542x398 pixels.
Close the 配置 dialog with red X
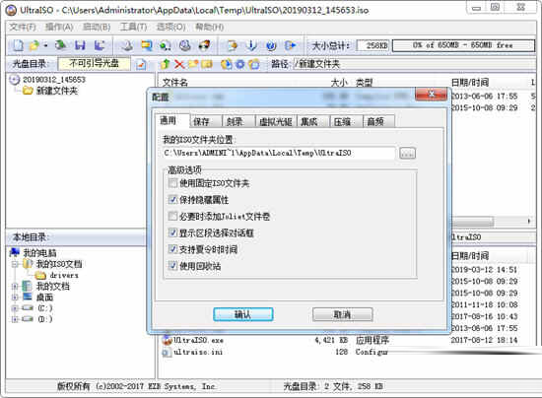click(x=431, y=94)
